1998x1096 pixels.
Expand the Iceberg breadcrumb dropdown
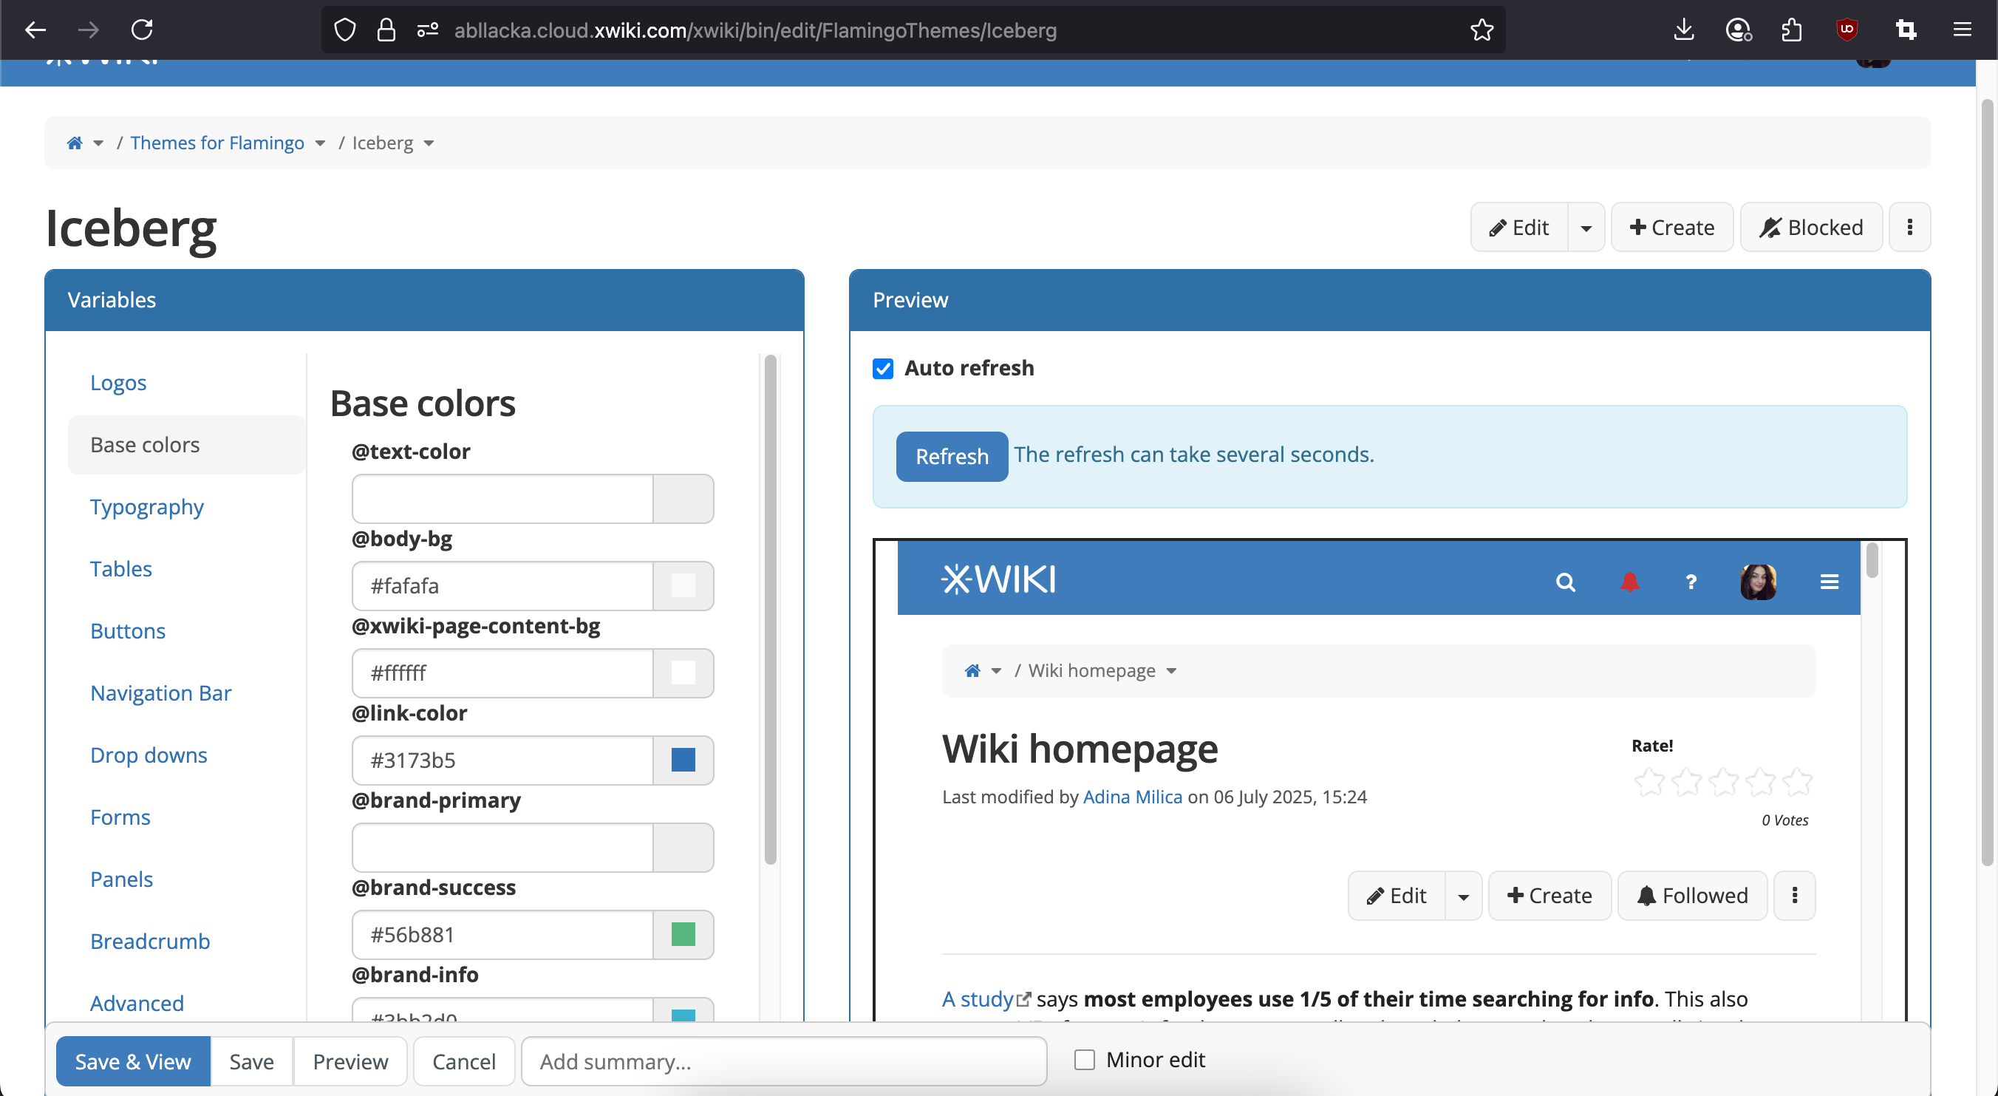click(429, 143)
